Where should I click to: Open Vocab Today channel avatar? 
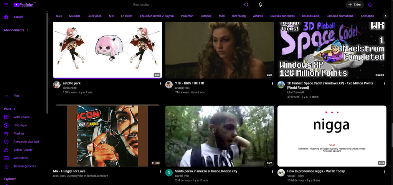coord(281,172)
